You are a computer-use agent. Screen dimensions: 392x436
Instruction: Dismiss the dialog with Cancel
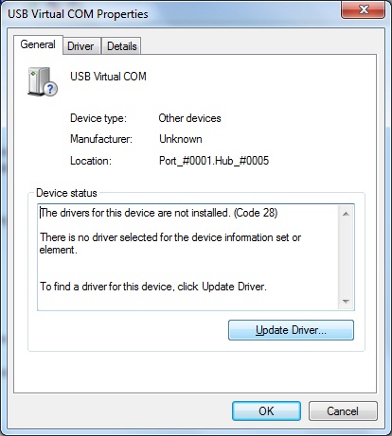(x=343, y=410)
